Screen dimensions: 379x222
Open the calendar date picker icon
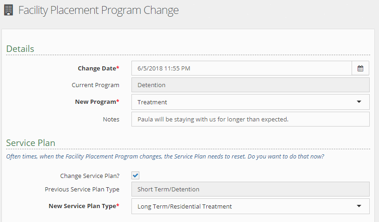(360, 68)
